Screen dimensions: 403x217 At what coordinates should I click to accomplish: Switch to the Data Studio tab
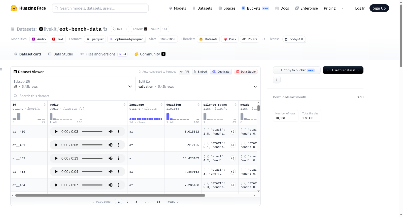tap(61, 54)
